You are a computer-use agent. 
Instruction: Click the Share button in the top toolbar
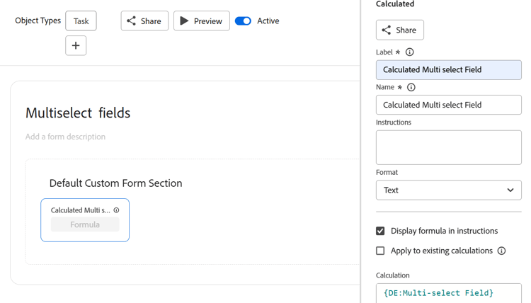[144, 21]
